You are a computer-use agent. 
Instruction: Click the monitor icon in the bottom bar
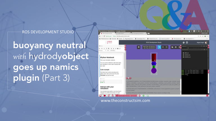pos(100,95)
